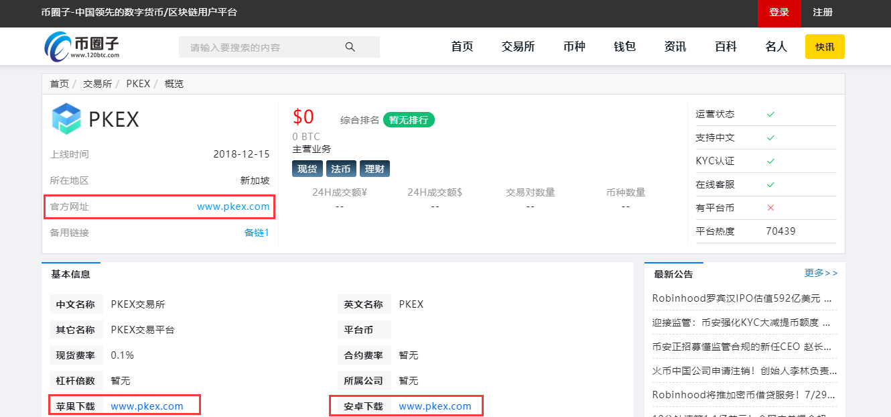The width and height of the screenshot is (891, 417).
Task: Click the 中文名称 label cell
Action: [76, 304]
